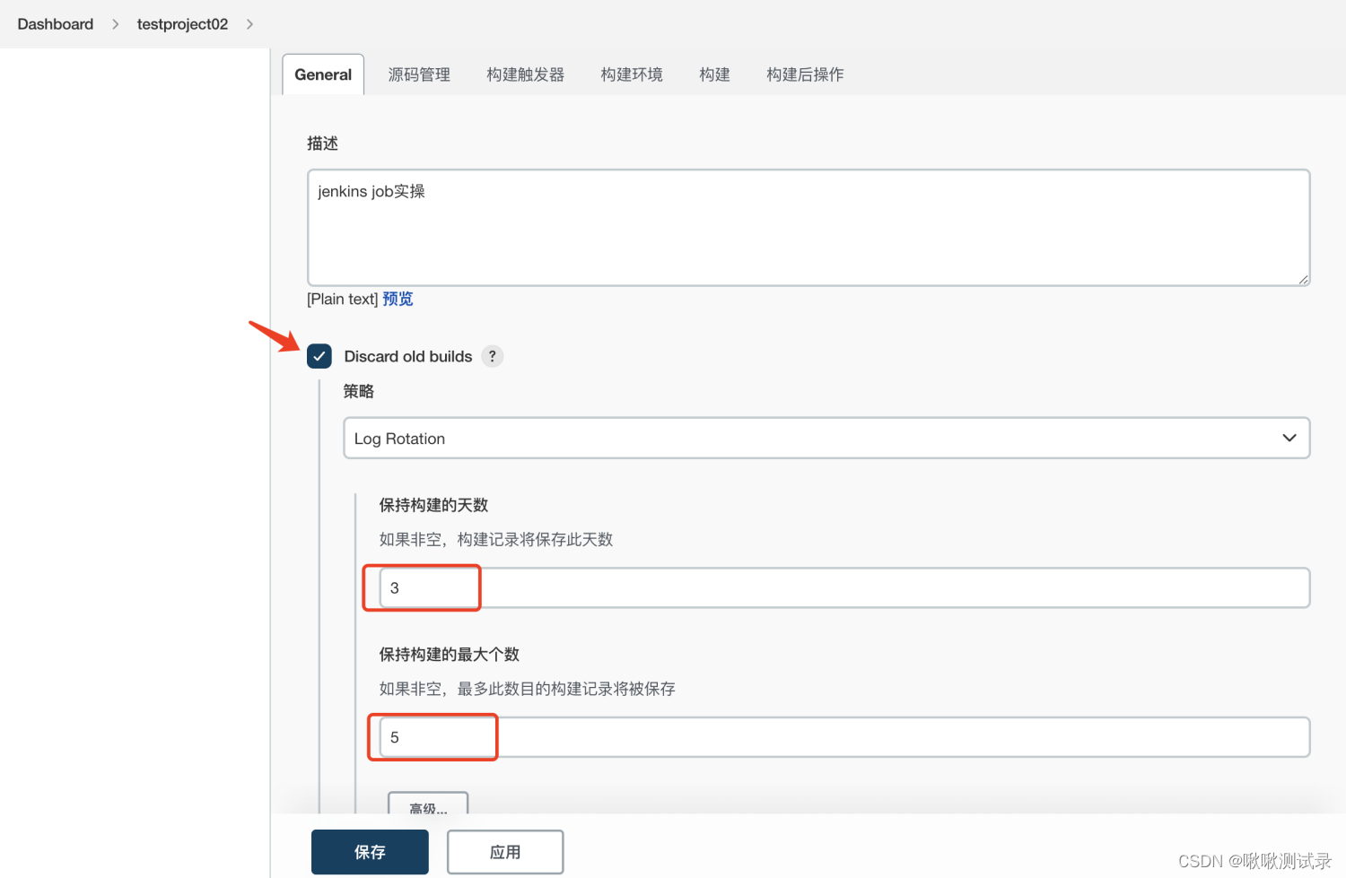
Task: Open the Discard old builds help icon
Action: 492,356
